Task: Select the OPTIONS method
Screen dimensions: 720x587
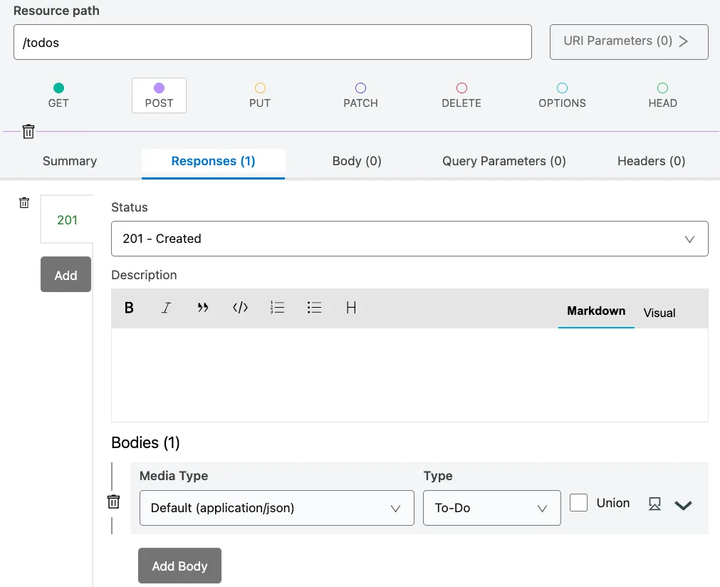Action: 562,95
